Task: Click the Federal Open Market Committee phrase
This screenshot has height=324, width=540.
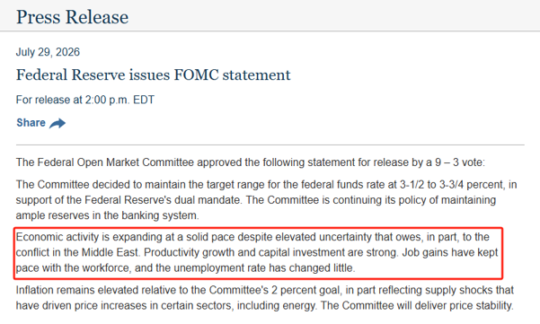Action: [x=115, y=162]
